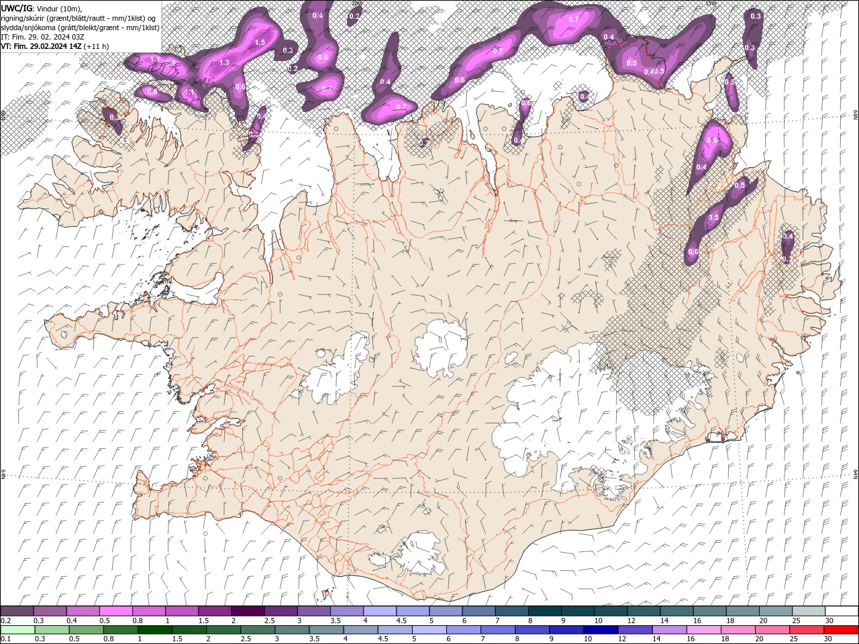Pick the darkest green 1 swatch in bottom legend row
Viewport: 859px width, 644px height.
(x=154, y=630)
